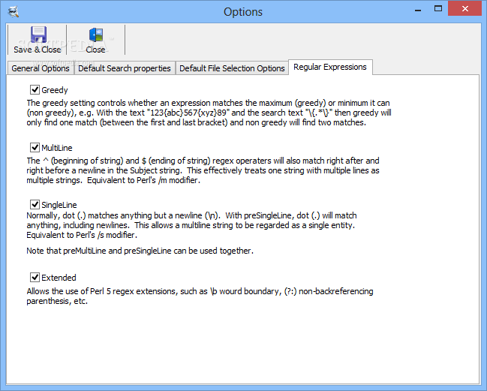The height and width of the screenshot is (391, 487).
Task: Select the Default File Selection Options tab
Action: click(232, 68)
